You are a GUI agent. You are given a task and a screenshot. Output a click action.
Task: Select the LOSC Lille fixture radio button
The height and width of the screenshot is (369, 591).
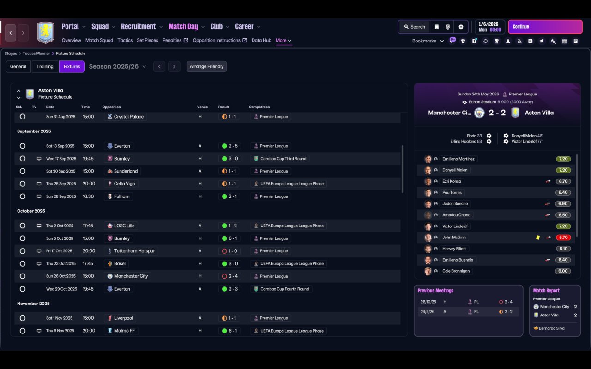click(x=22, y=226)
